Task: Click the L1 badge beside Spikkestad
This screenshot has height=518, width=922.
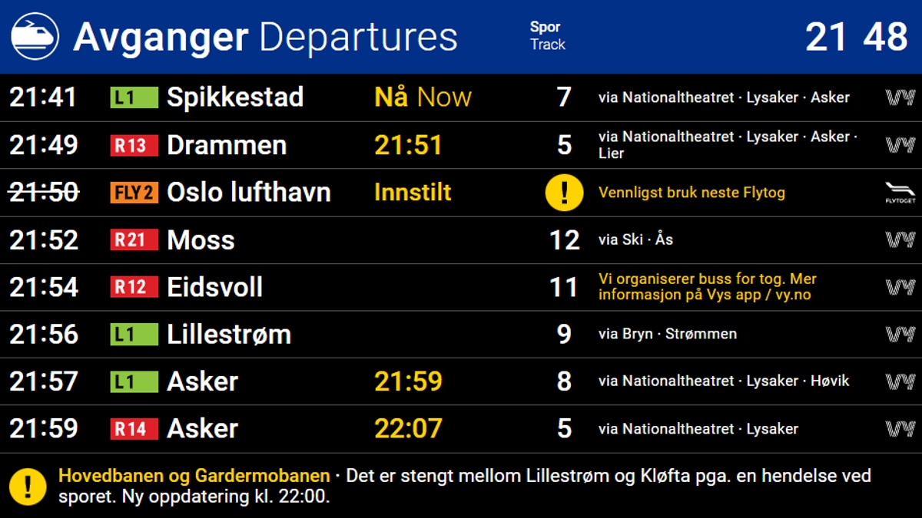Action: 134,97
